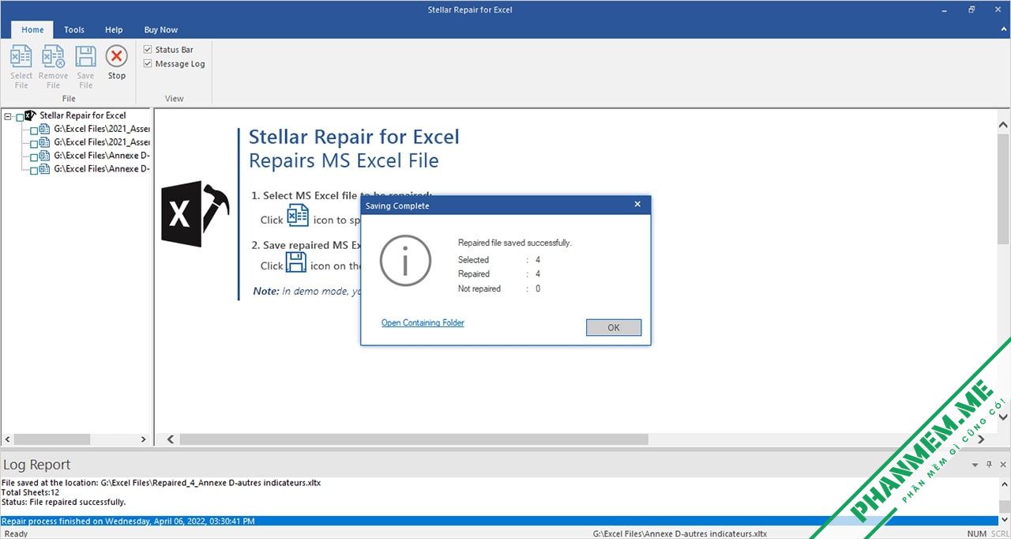Click the Select File ribbon icon
Image resolution: width=1011 pixels, height=539 pixels.
21,57
